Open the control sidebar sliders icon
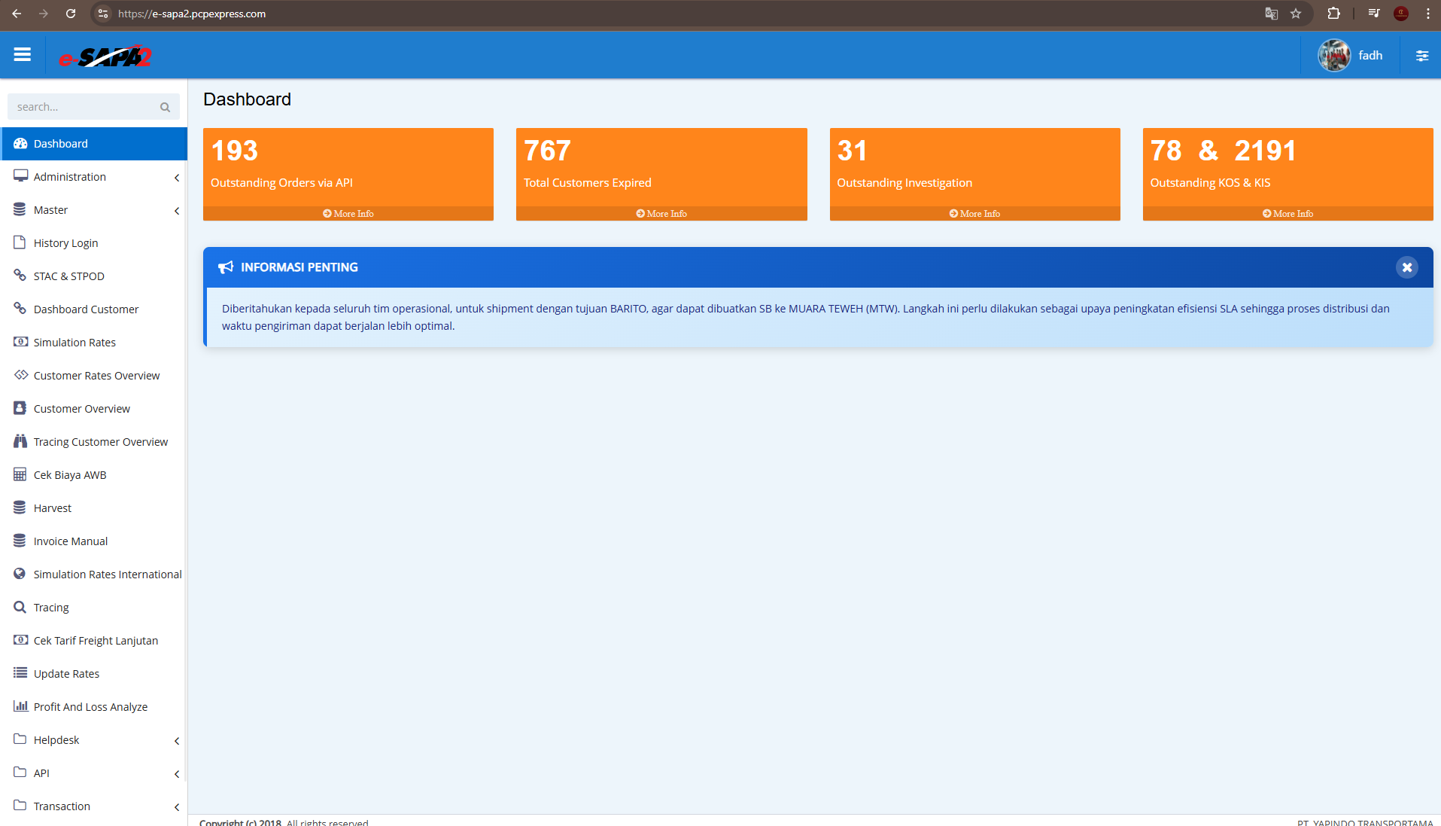Image resolution: width=1441 pixels, height=826 pixels. [1421, 56]
